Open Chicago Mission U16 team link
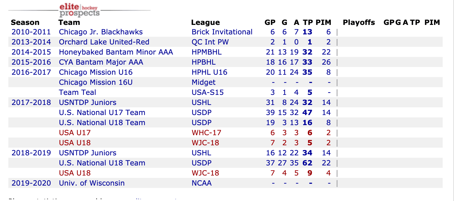Screen dimensions: 454x201 coord(96,72)
